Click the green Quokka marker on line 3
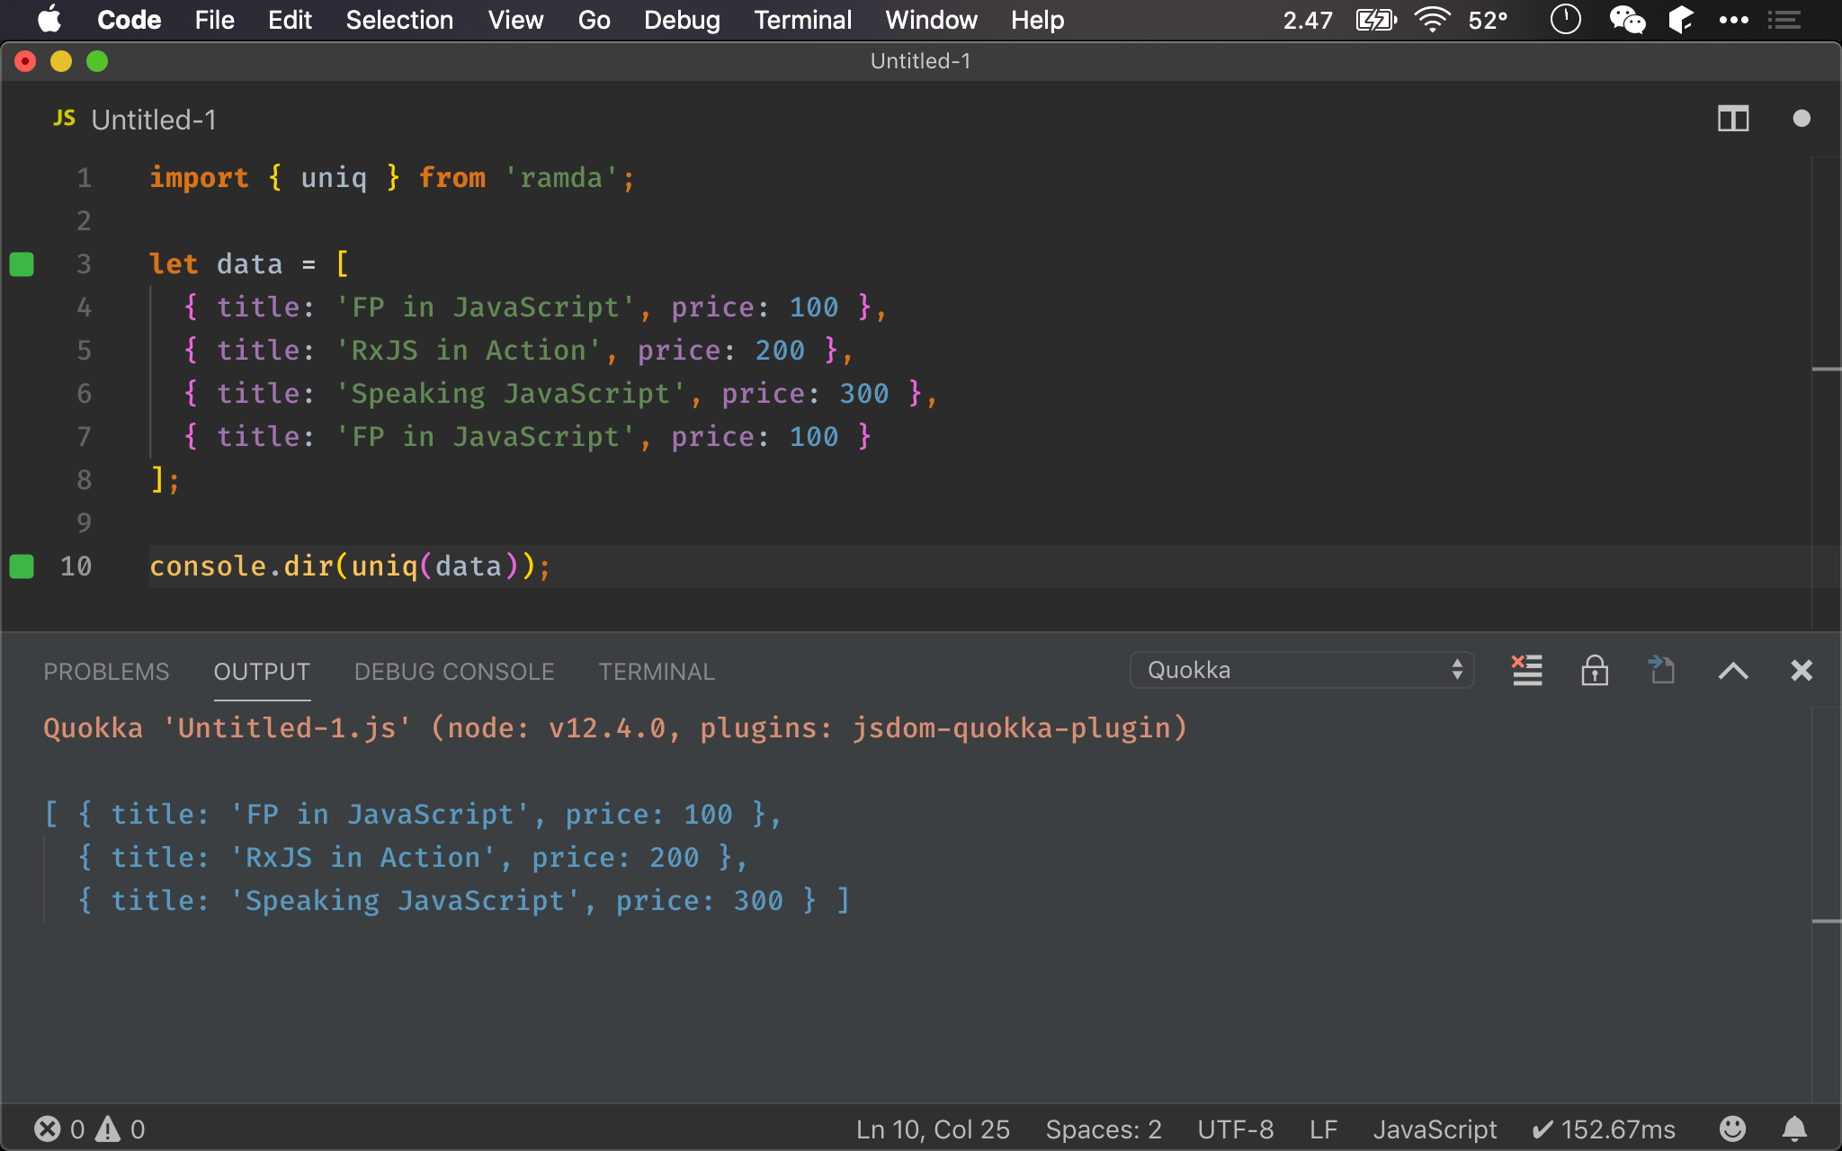The height and width of the screenshot is (1151, 1842). pyautogui.click(x=22, y=264)
